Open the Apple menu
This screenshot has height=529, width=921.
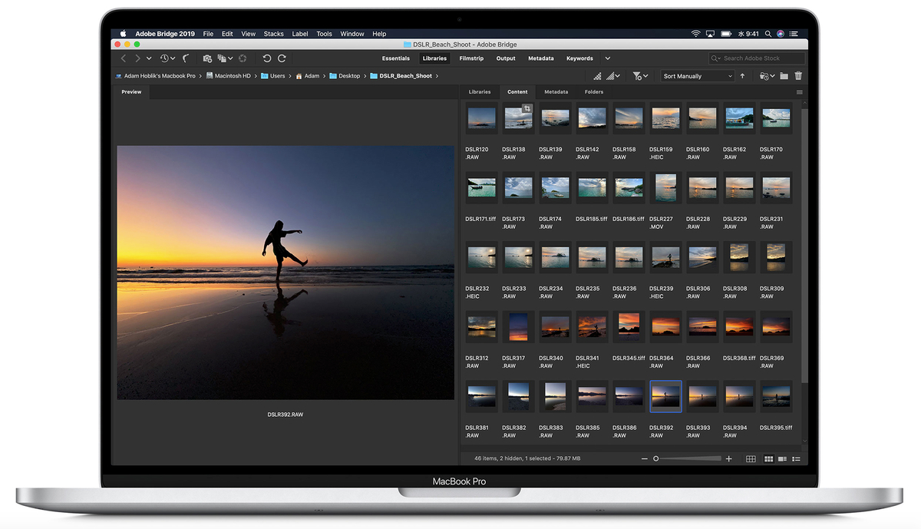click(123, 34)
